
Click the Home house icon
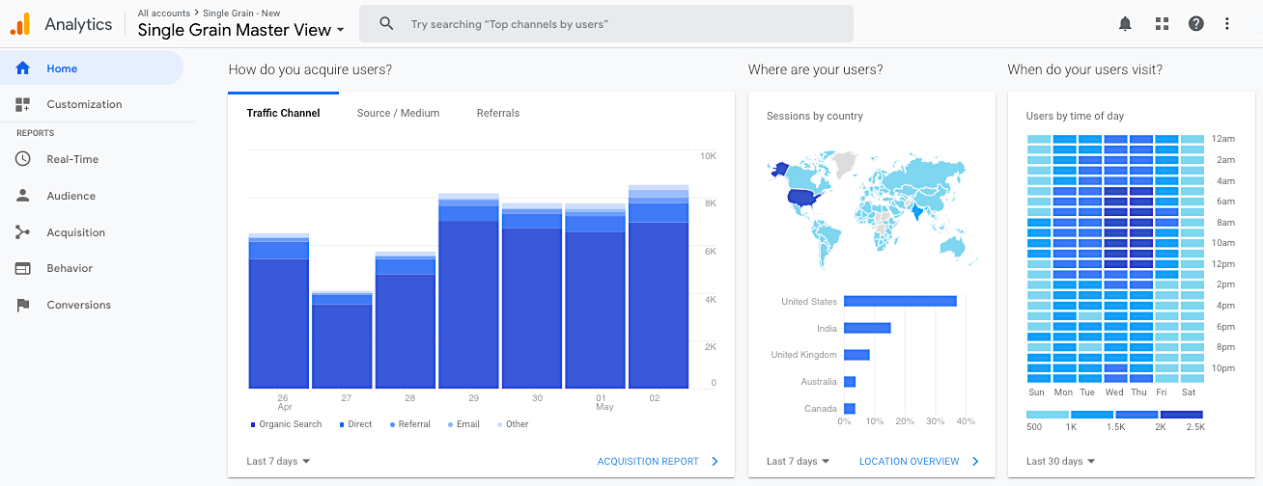click(23, 68)
